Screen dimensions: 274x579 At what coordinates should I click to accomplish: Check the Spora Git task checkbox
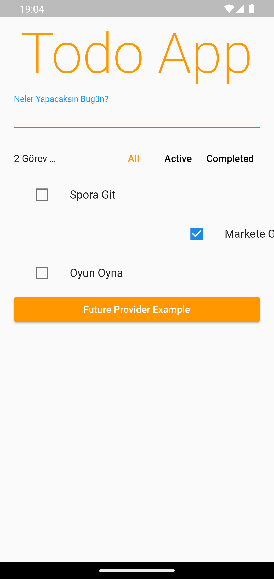(x=42, y=195)
